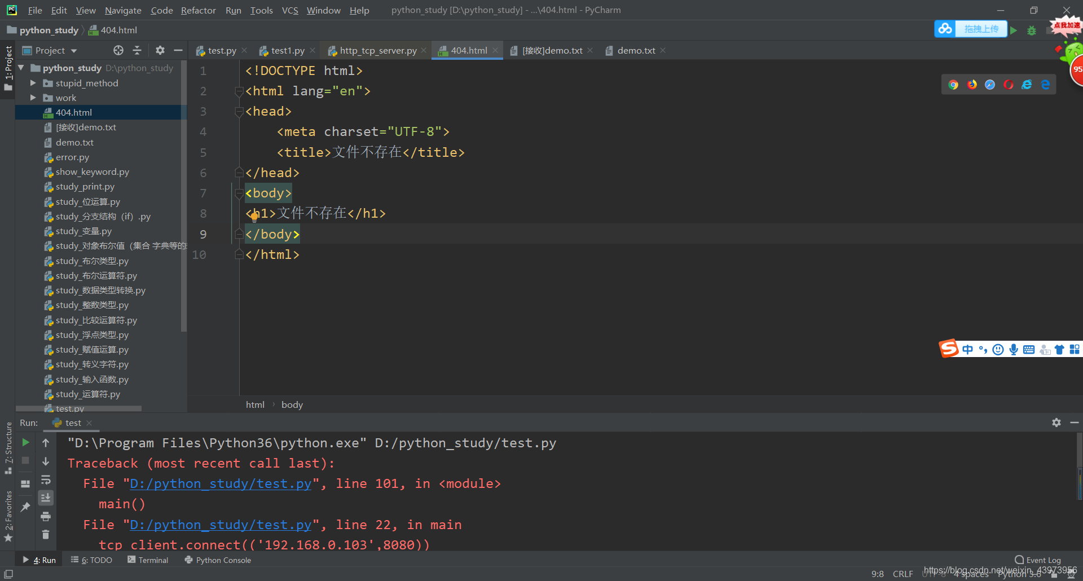Hide the Project tool window
Screen dimensions: 1083x581
coord(178,50)
